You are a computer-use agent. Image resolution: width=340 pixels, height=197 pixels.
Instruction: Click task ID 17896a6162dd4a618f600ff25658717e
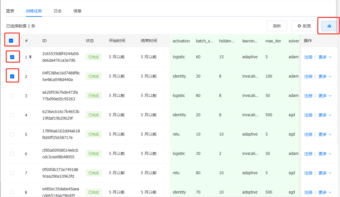coord(61,134)
